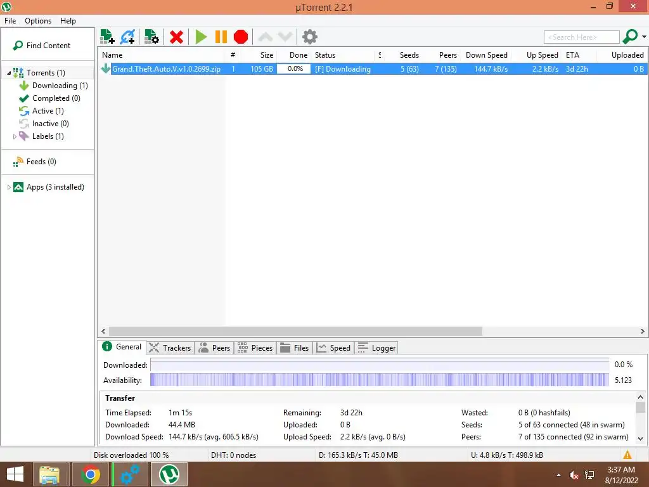Select the Inactive (0) category
The image size is (649, 487).
[x=51, y=124]
